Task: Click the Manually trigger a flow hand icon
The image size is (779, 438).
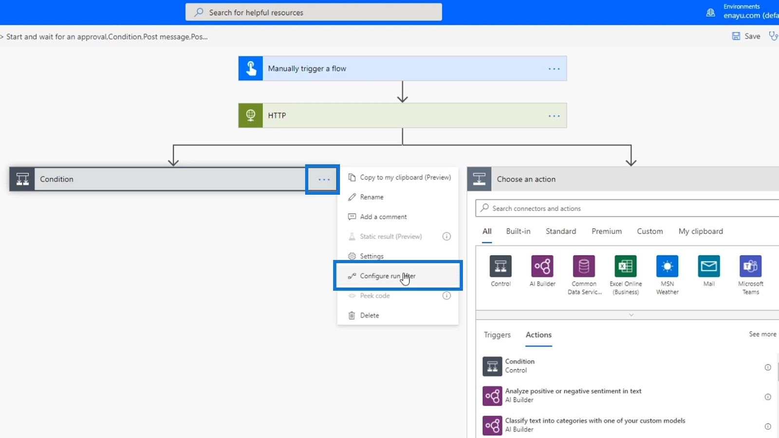Action: (x=251, y=69)
